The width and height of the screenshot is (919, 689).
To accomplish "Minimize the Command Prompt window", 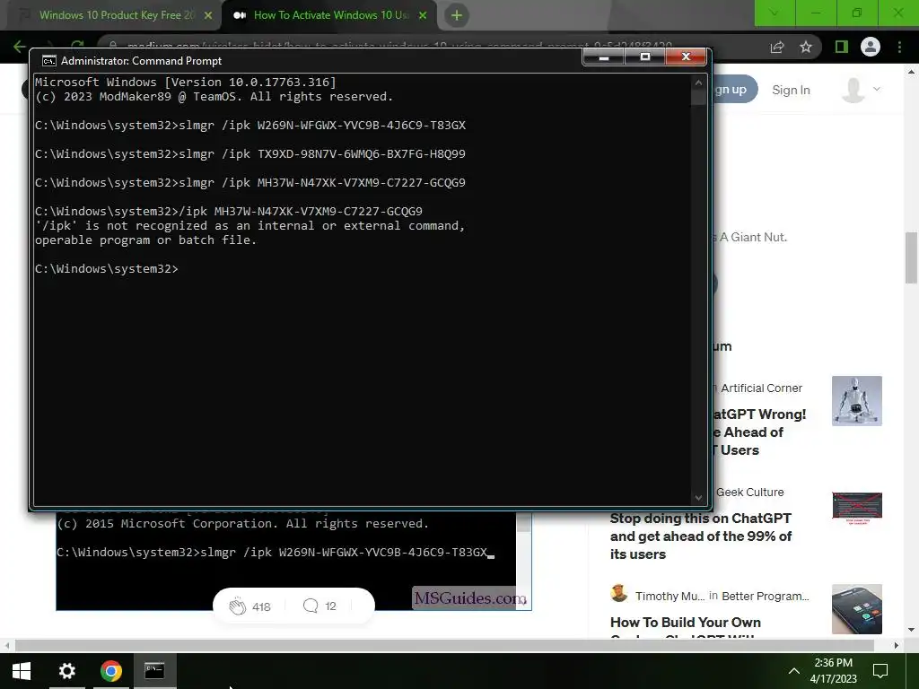I will click(604, 57).
